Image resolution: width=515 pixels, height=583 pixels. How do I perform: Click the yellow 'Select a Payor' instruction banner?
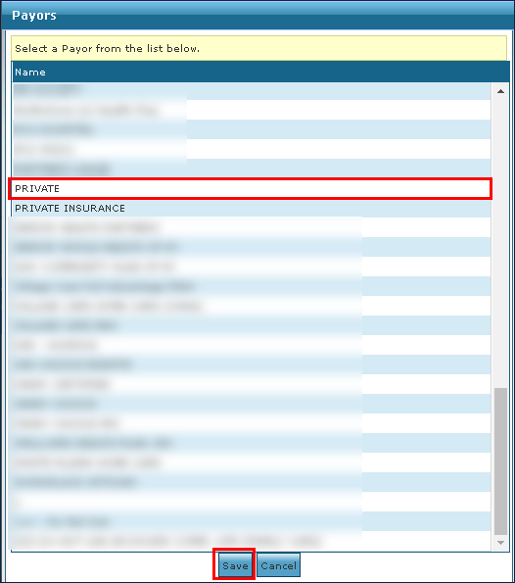click(259, 48)
